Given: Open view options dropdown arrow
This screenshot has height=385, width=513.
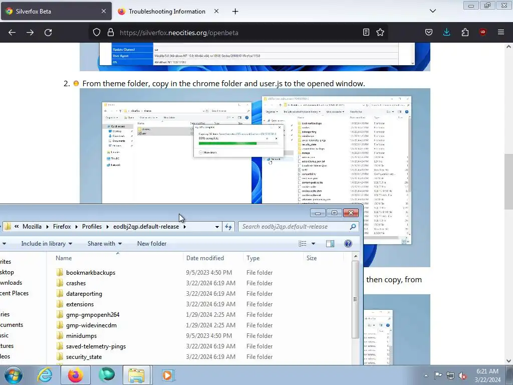Looking at the screenshot, I should 313,244.
